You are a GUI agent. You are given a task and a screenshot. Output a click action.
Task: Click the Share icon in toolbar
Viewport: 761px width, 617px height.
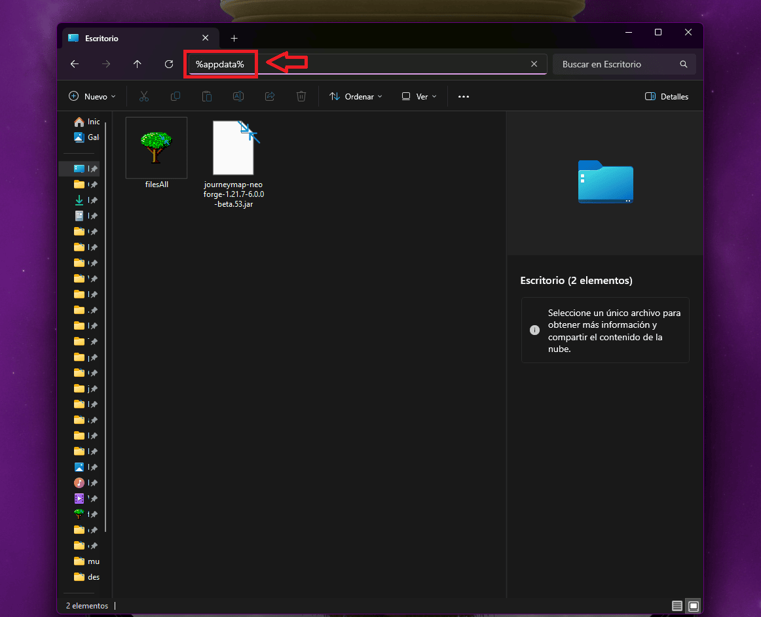[270, 96]
